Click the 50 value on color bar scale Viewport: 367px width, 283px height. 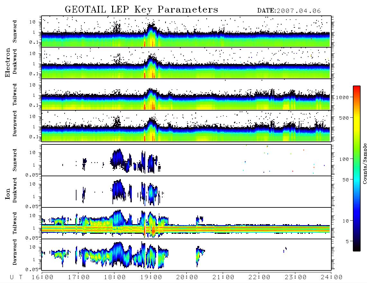345,180
